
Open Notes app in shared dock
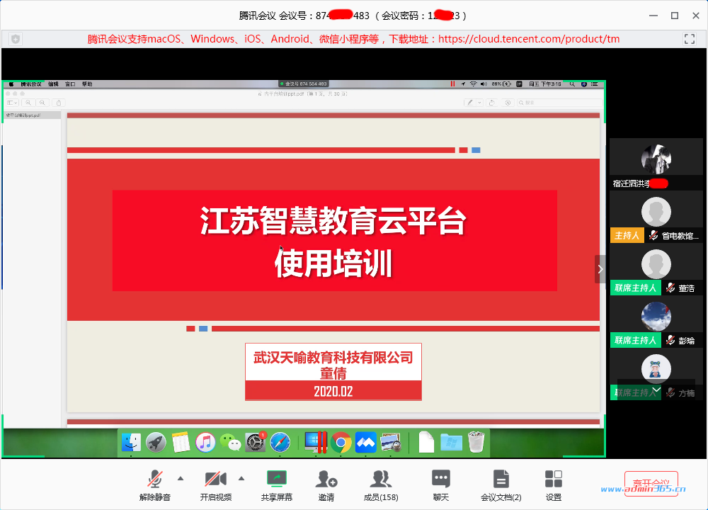[x=181, y=442]
